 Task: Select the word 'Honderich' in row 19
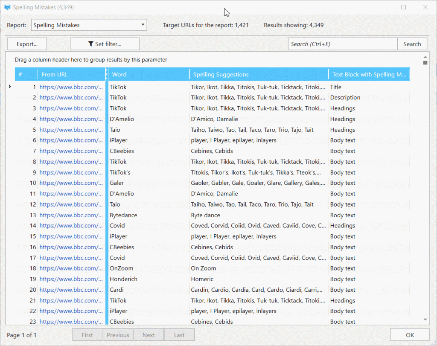coord(123,279)
